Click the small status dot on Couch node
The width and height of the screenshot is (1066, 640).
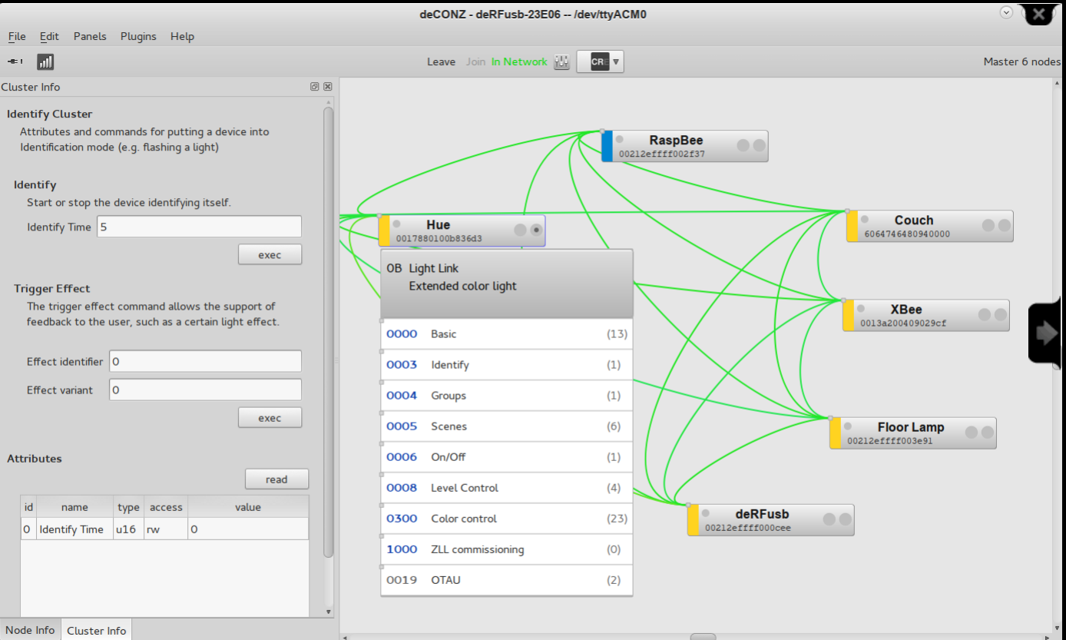864,219
